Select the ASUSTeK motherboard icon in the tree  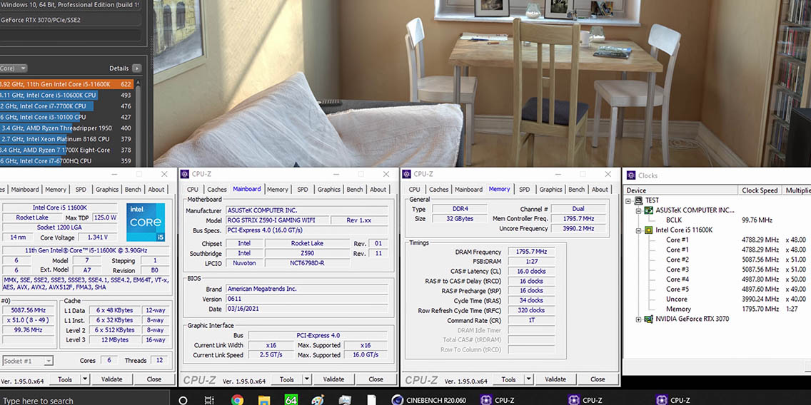649,210
